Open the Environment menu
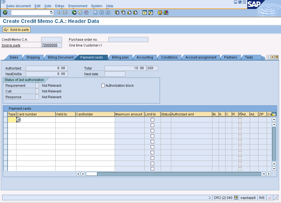 (78, 6)
